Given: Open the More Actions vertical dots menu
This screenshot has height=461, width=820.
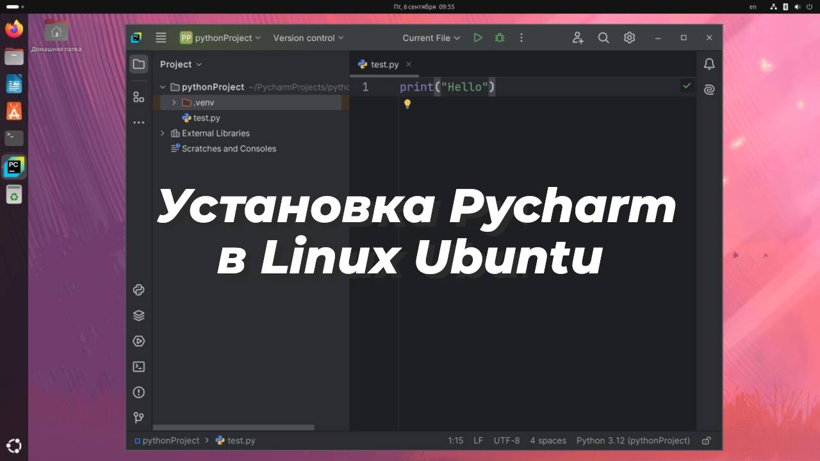Looking at the screenshot, I should pos(521,38).
